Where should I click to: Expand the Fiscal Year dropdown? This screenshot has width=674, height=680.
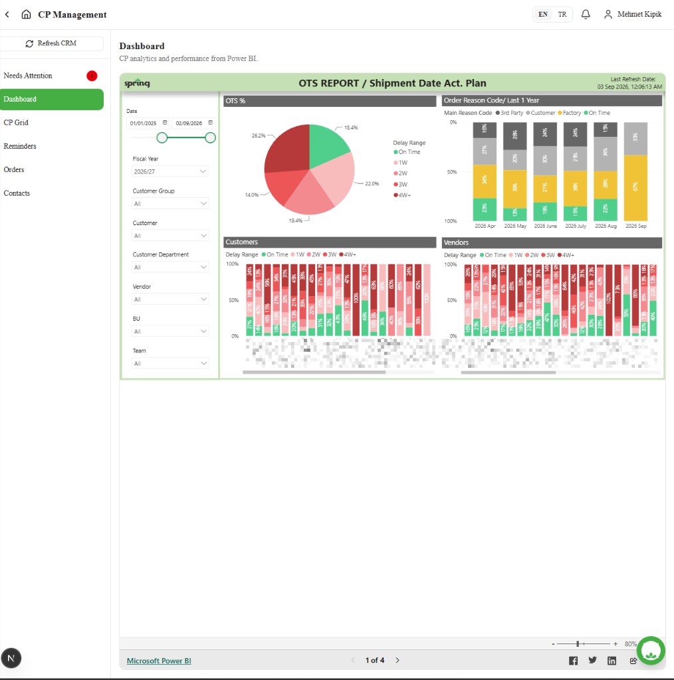pyautogui.click(x=169, y=171)
